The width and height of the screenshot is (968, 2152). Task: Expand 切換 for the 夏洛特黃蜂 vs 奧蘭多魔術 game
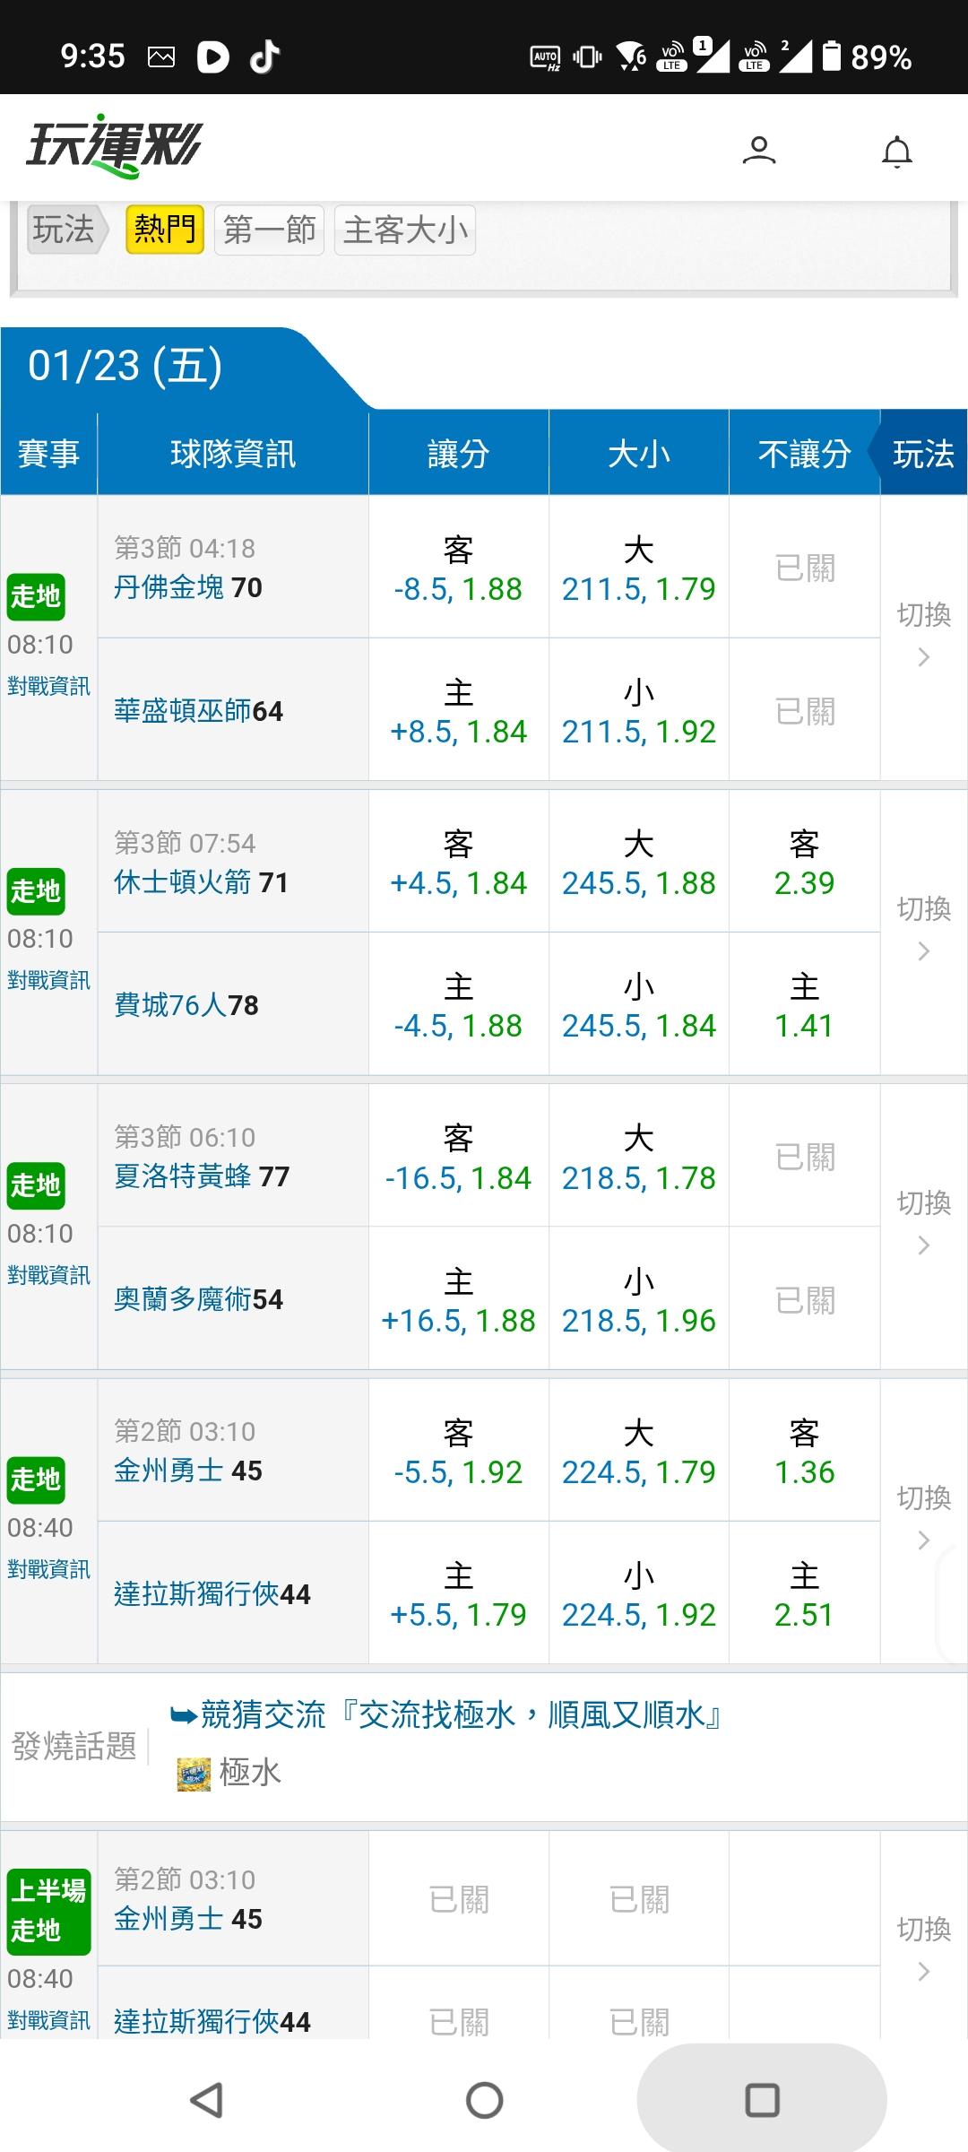tap(923, 1223)
